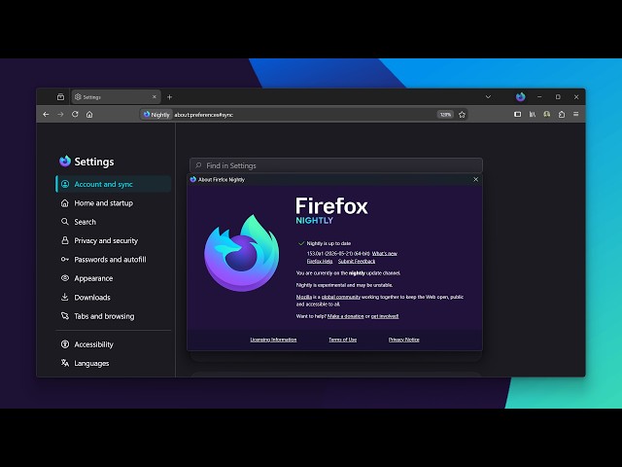Open the Extensions puzzle icon
622x467 pixels.
coord(562,115)
